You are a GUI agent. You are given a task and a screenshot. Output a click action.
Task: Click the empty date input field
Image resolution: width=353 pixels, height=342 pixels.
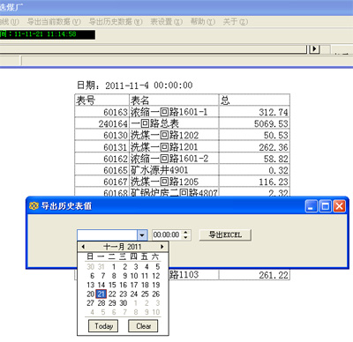[x=107, y=235]
